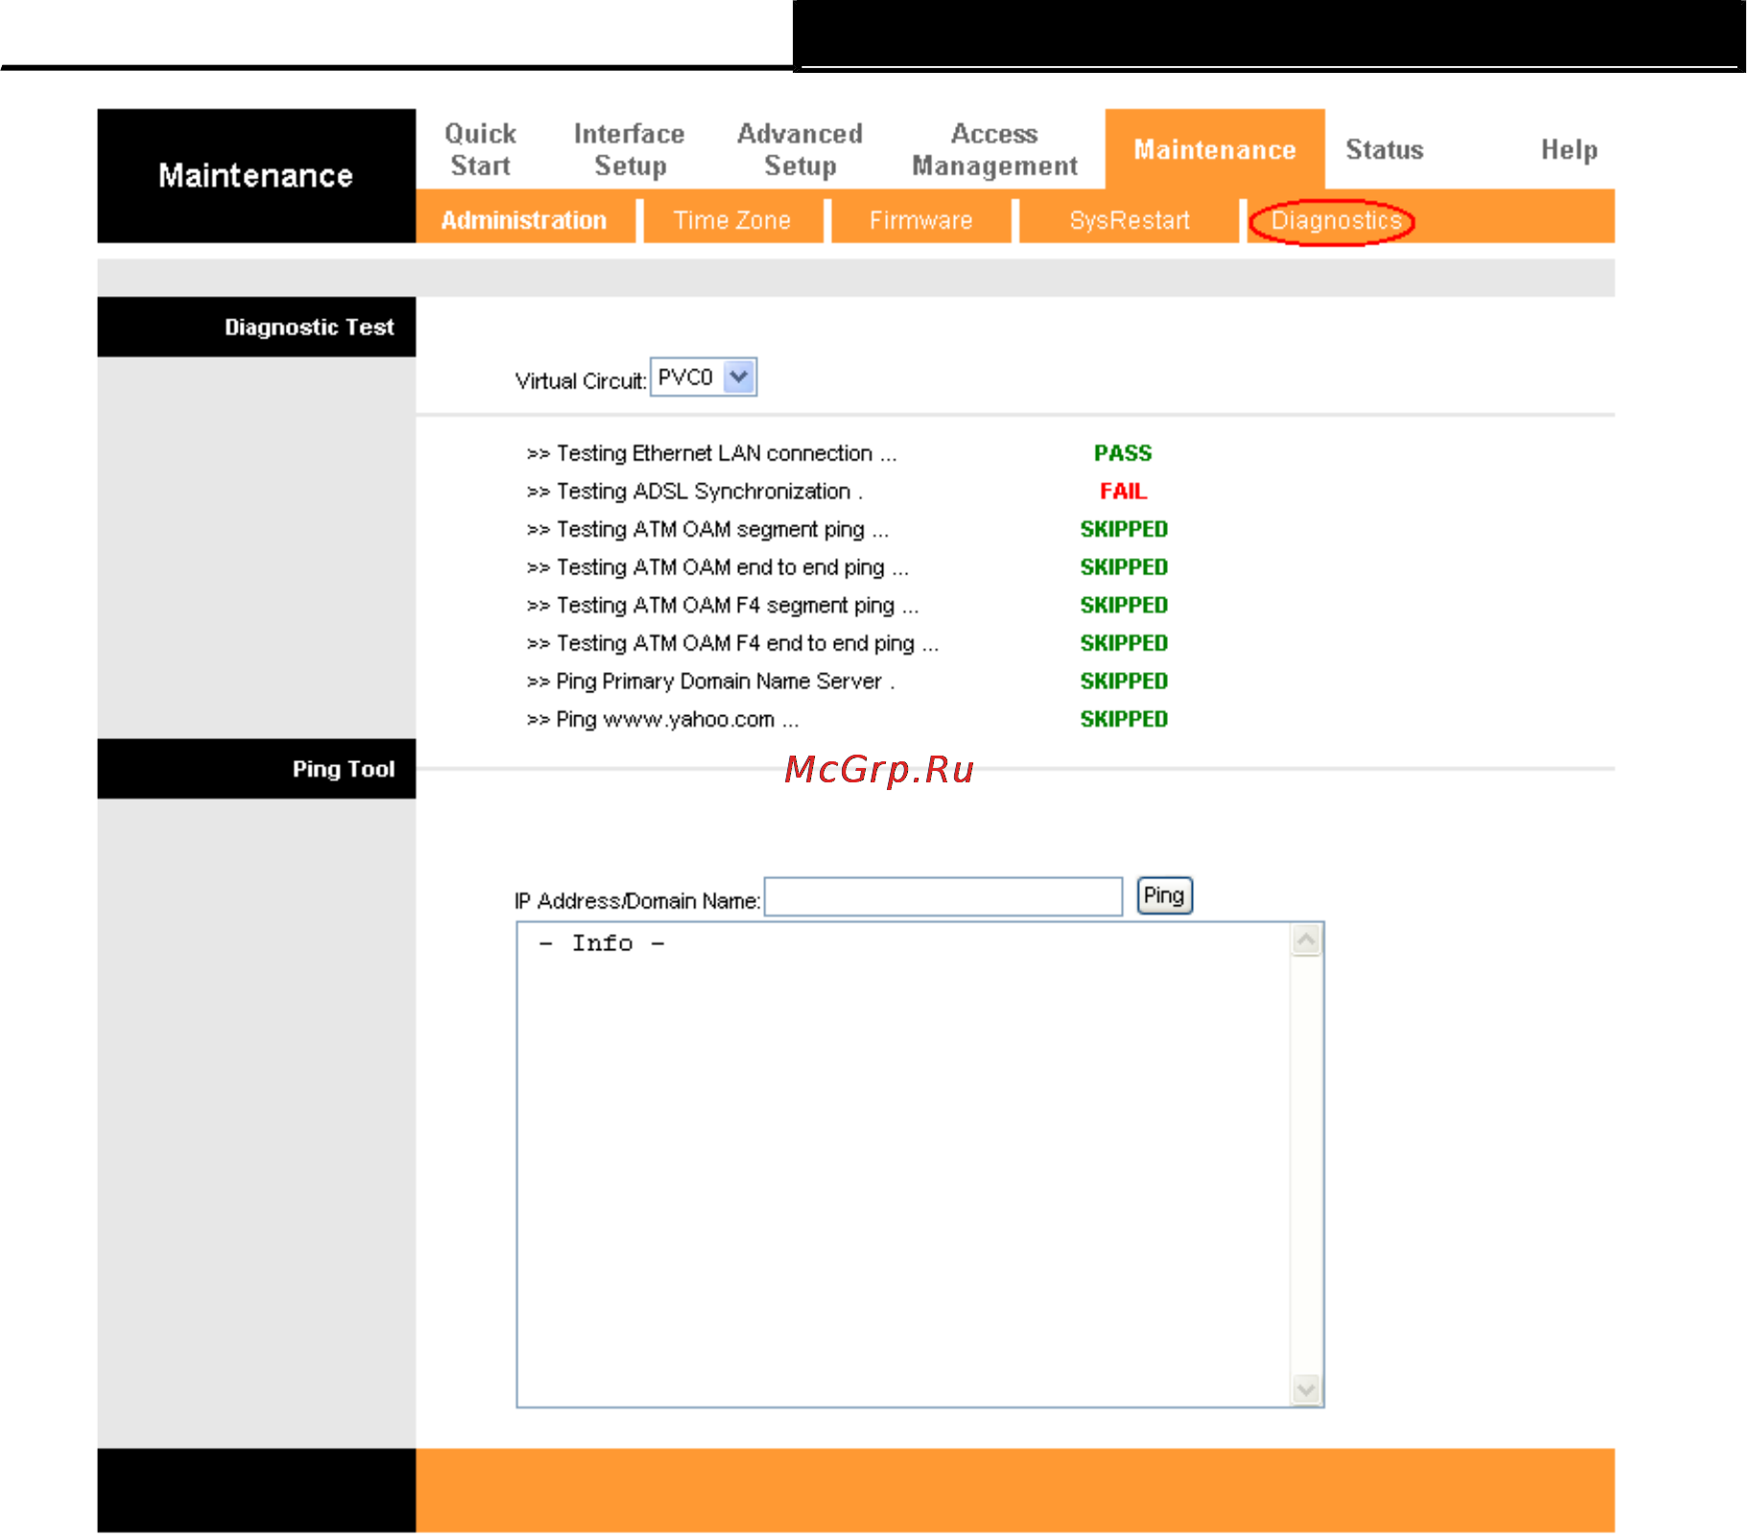Select the Maintenance tab
Image resolution: width=1747 pixels, height=1537 pixels.
tap(1214, 150)
